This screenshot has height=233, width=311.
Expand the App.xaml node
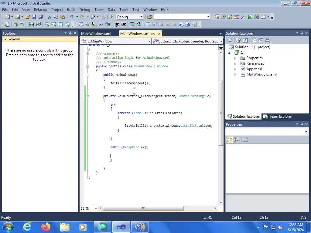235,69
